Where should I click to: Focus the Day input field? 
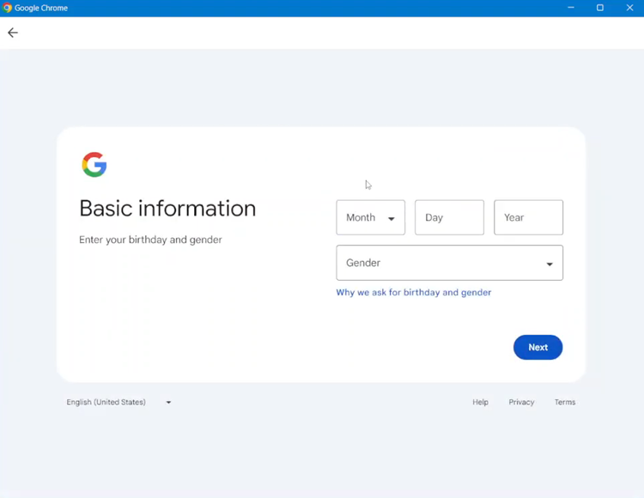[449, 217]
